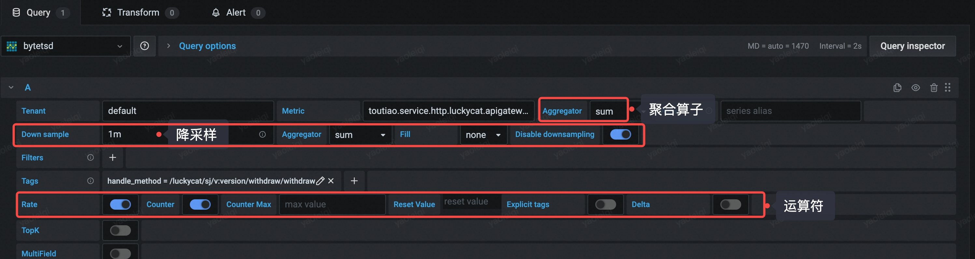This screenshot has height=259, width=975.
Task: Edit the handle_method tag with pencil icon
Action: click(320, 181)
